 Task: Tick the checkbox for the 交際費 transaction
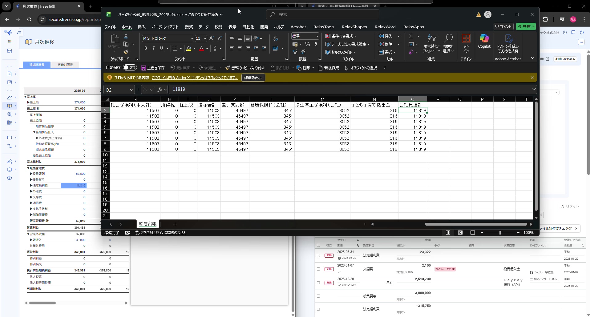318,269
